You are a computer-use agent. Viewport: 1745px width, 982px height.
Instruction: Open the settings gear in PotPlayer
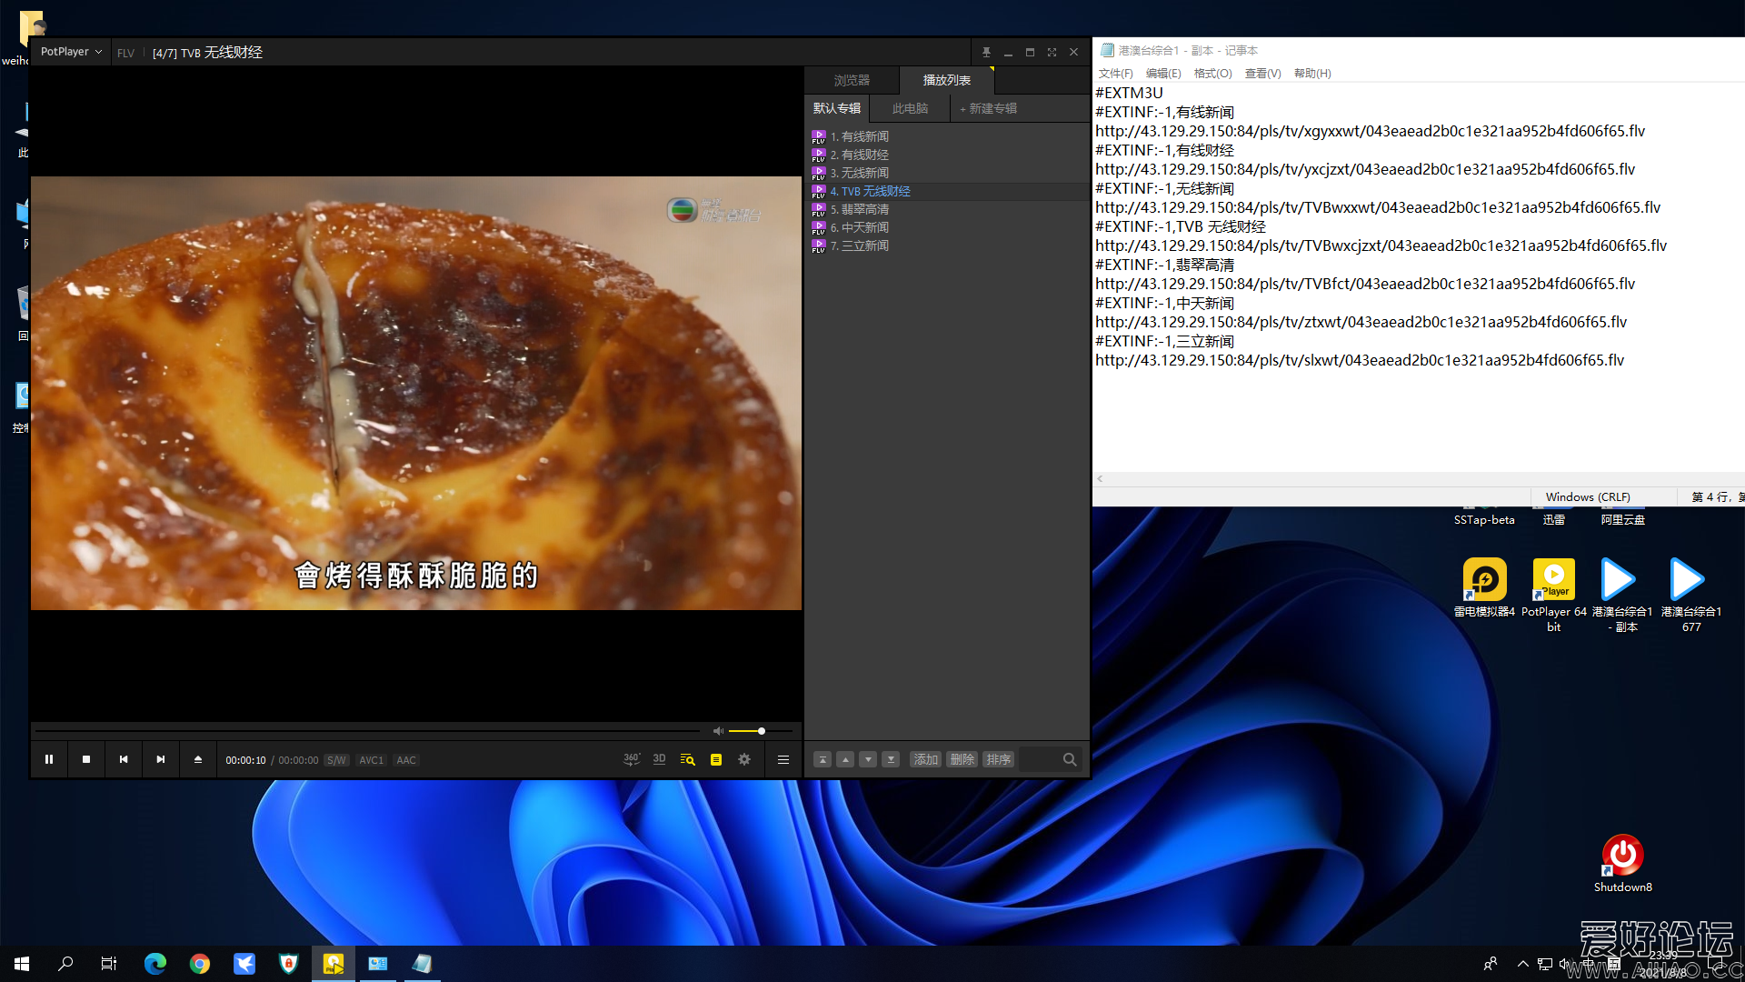click(x=744, y=759)
